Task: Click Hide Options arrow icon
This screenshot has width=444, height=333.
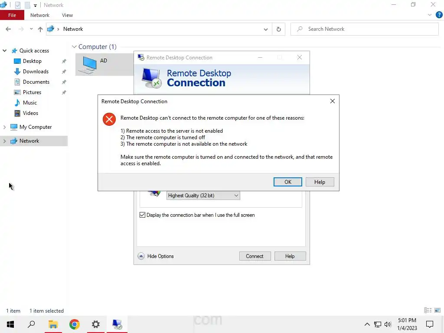Action: [x=141, y=256]
